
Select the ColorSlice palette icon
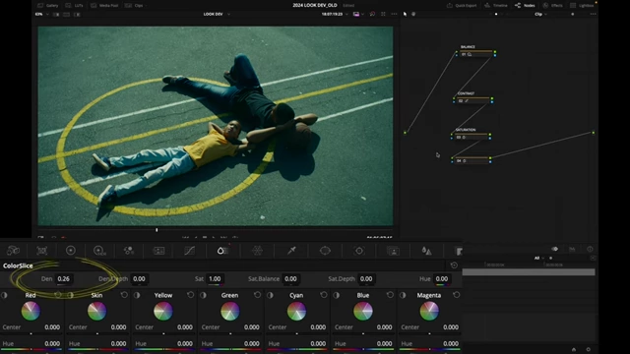pyautogui.click(x=222, y=251)
